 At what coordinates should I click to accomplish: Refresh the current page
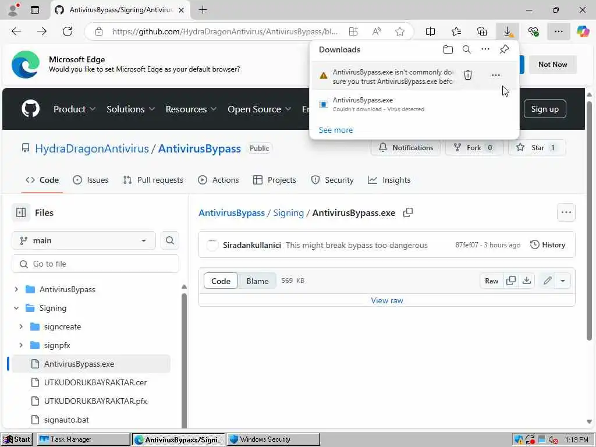[x=68, y=31]
